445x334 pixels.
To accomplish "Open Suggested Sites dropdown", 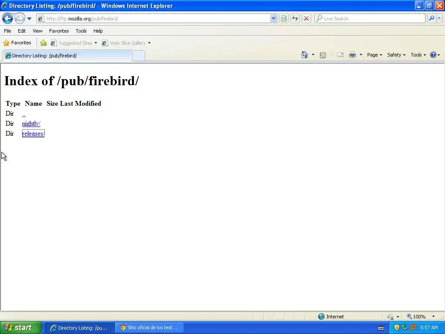I will 74,43.
